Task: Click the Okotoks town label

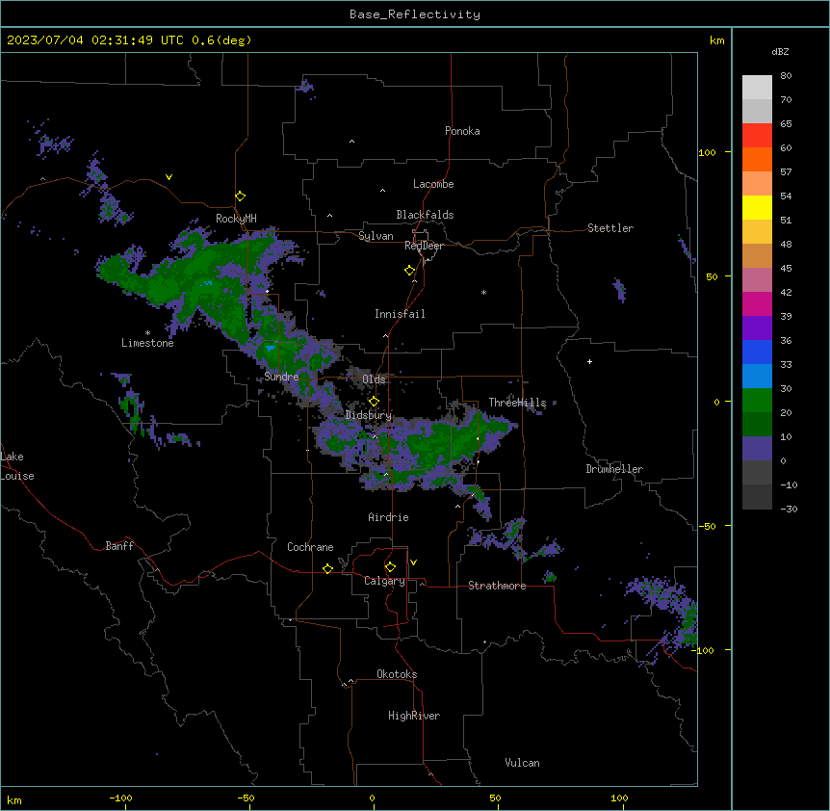Action: (397, 674)
